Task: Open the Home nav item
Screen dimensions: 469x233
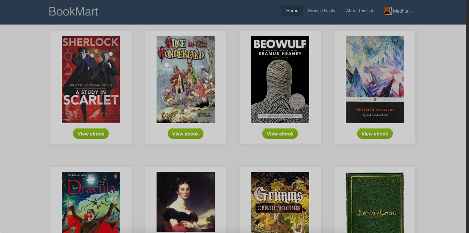Action: click(292, 11)
